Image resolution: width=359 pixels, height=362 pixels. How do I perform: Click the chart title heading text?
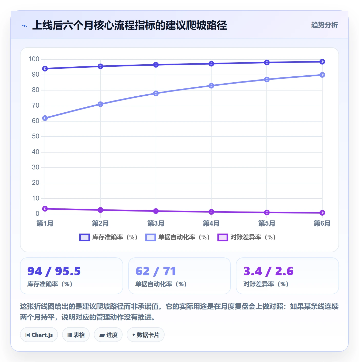coord(129,25)
